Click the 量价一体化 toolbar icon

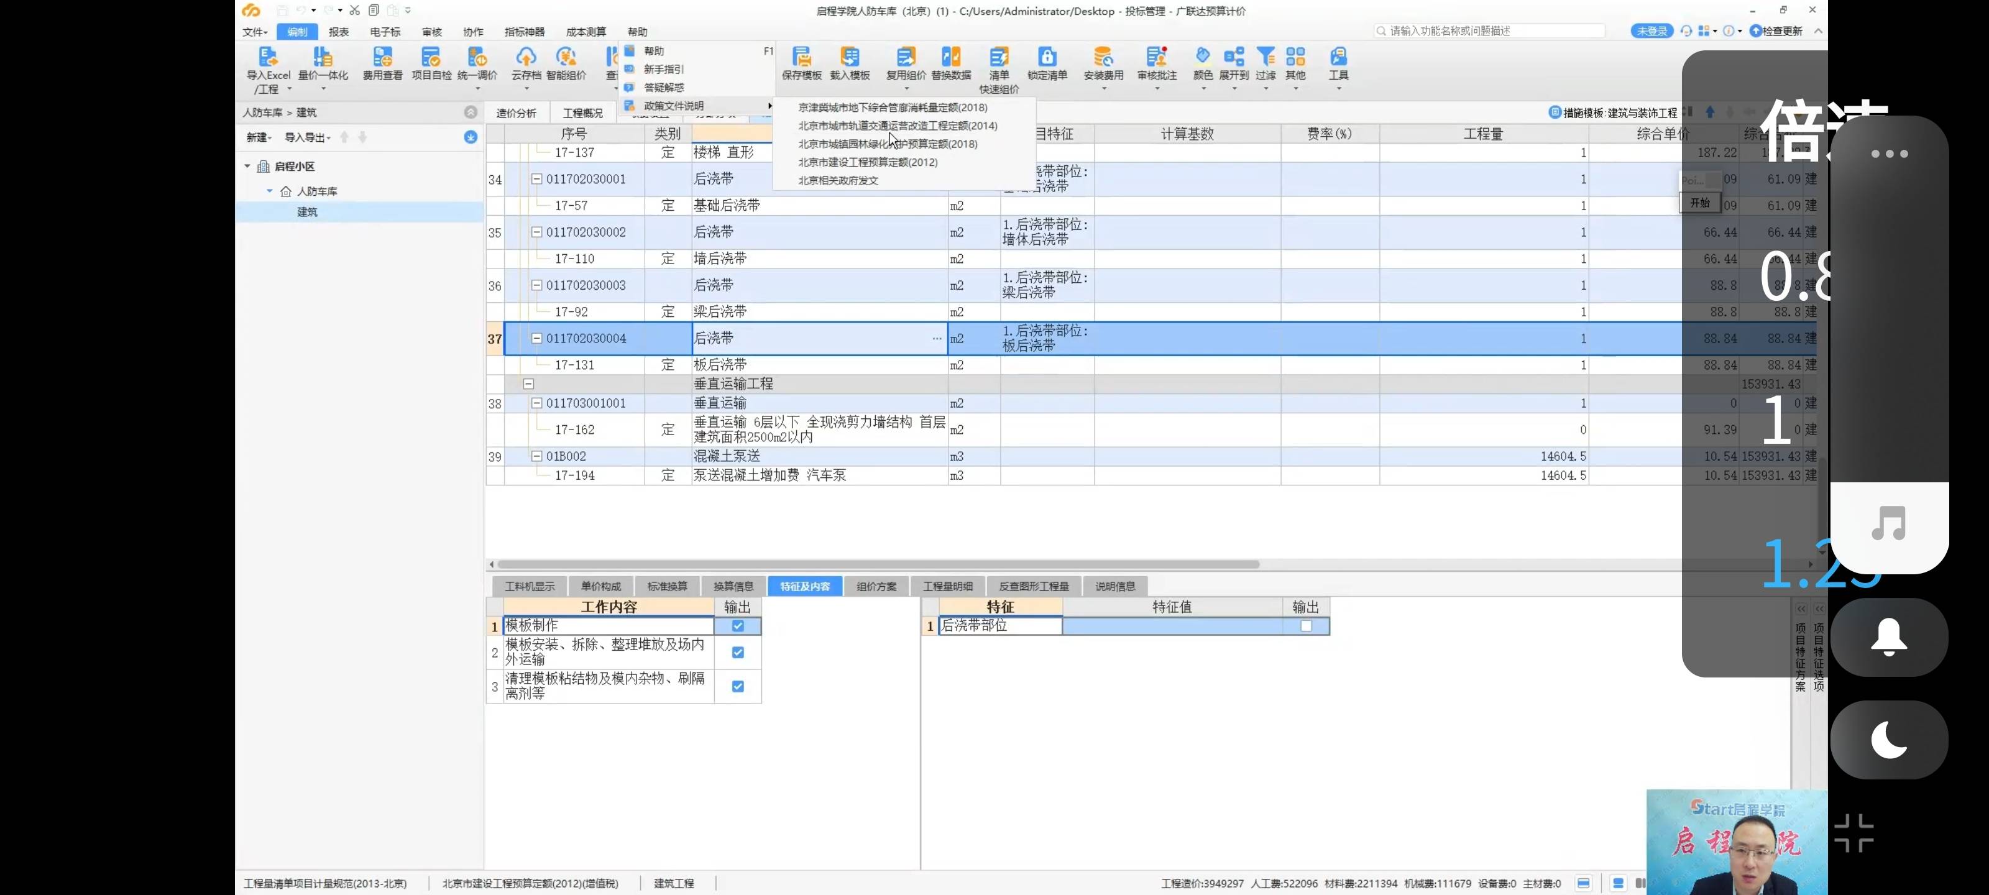click(x=323, y=63)
